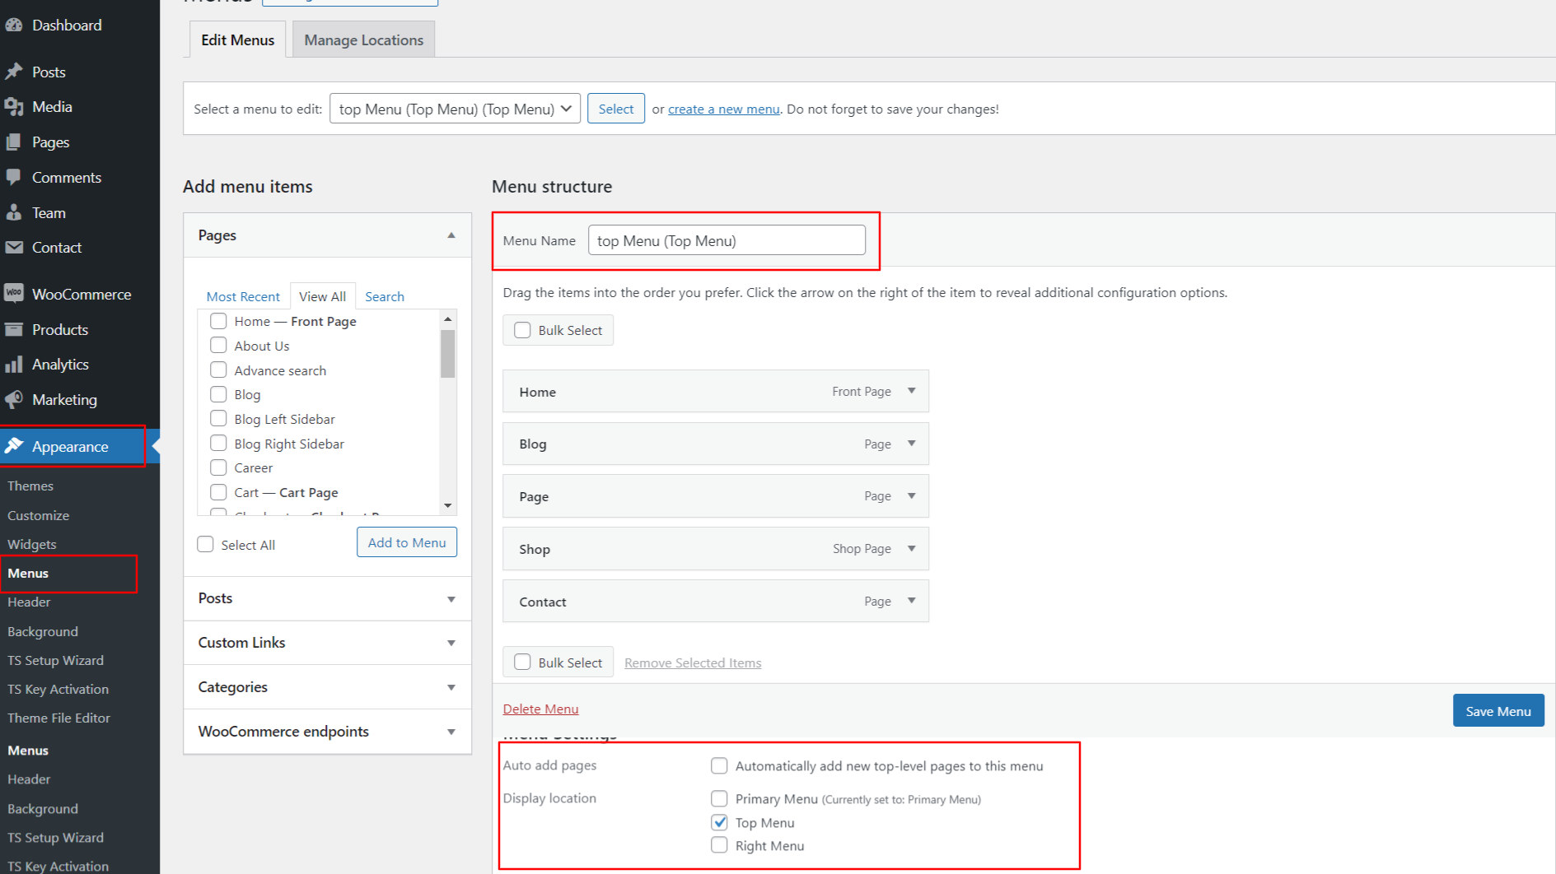1556x874 pixels.
Task: Click the Delete Menu link
Action: point(540,709)
